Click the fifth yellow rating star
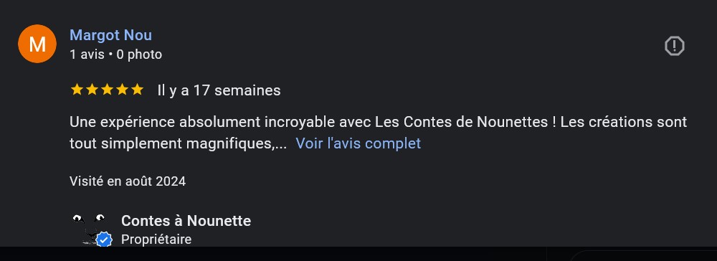The image size is (717, 261). pyautogui.click(x=137, y=90)
